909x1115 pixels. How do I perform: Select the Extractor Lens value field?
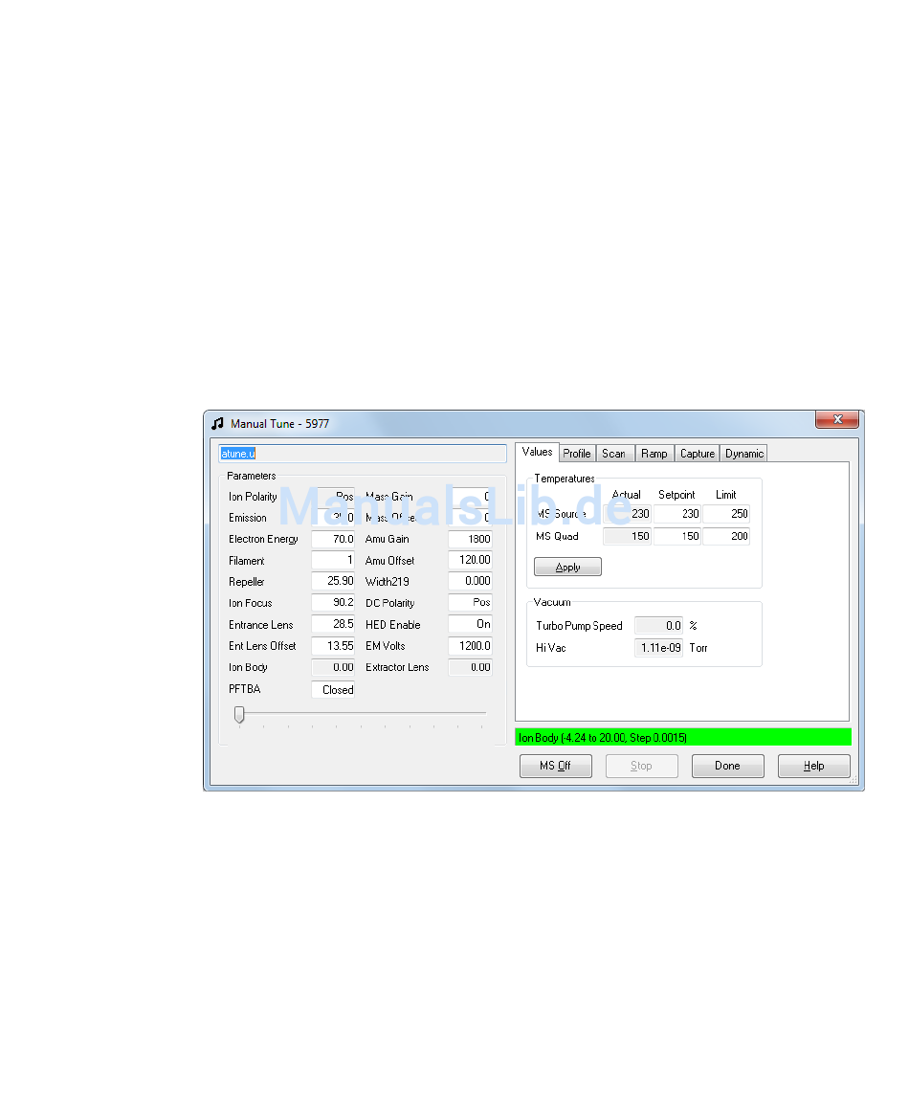(x=470, y=667)
